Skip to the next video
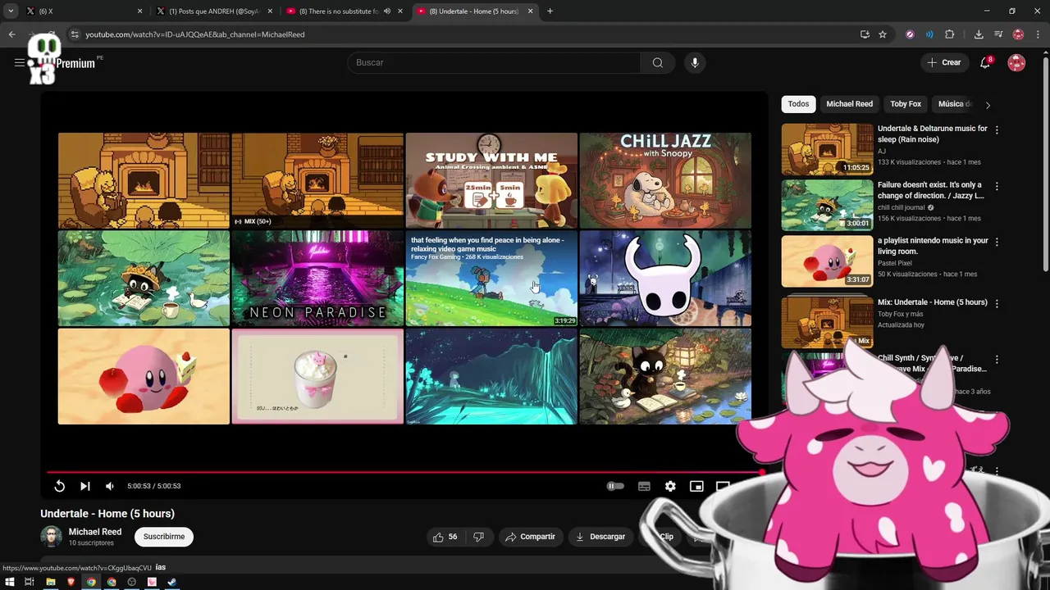 pyautogui.click(x=84, y=486)
